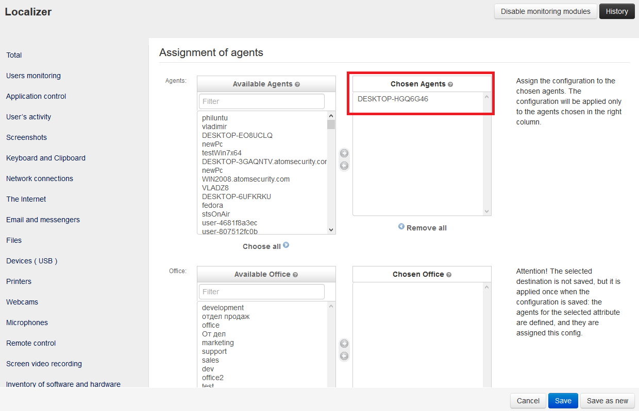Open the History view
Image resolution: width=639 pixels, height=411 pixels.
pos(617,11)
